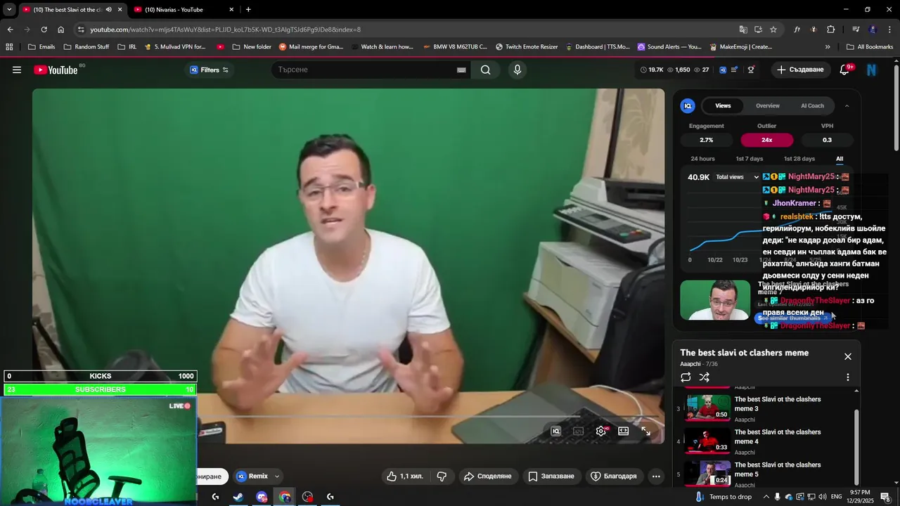Image resolution: width=900 pixels, height=506 pixels.
Task: Show hidden system tray icons
Action: coord(766,497)
